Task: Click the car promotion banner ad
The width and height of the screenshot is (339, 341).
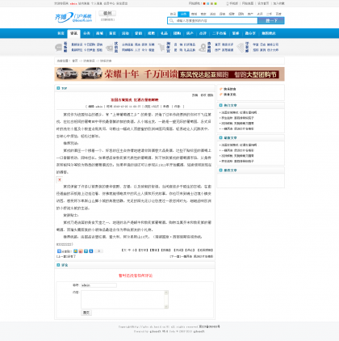Action: [x=169, y=74]
